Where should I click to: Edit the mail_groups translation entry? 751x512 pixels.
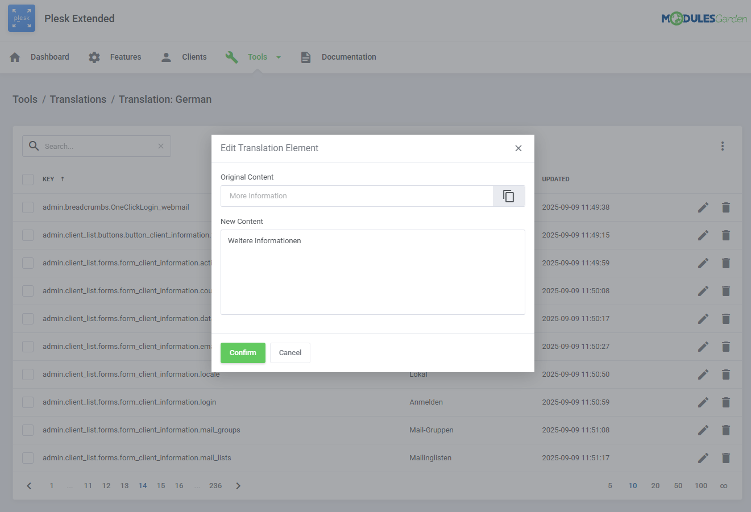(x=703, y=430)
